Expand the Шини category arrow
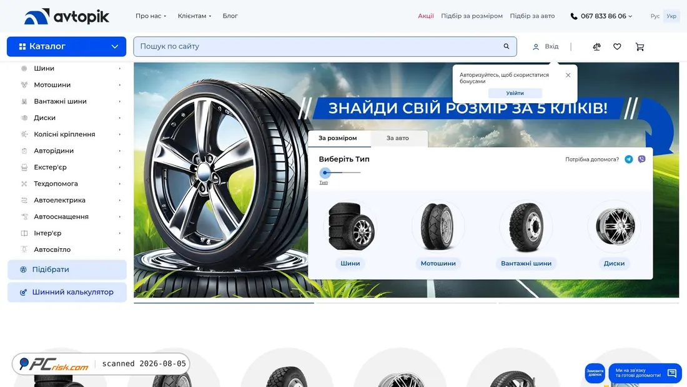687x387 pixels. click(120, 68)
